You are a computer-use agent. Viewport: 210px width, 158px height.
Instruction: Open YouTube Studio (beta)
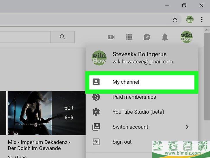coord(142,112)
